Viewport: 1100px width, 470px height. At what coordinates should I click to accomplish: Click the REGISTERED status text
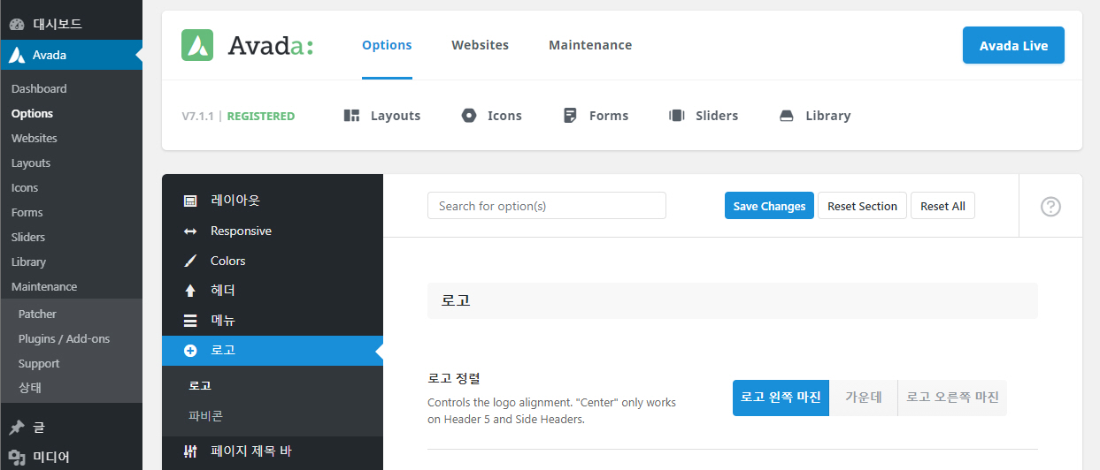pyautogui.click(x=262, y=116)
